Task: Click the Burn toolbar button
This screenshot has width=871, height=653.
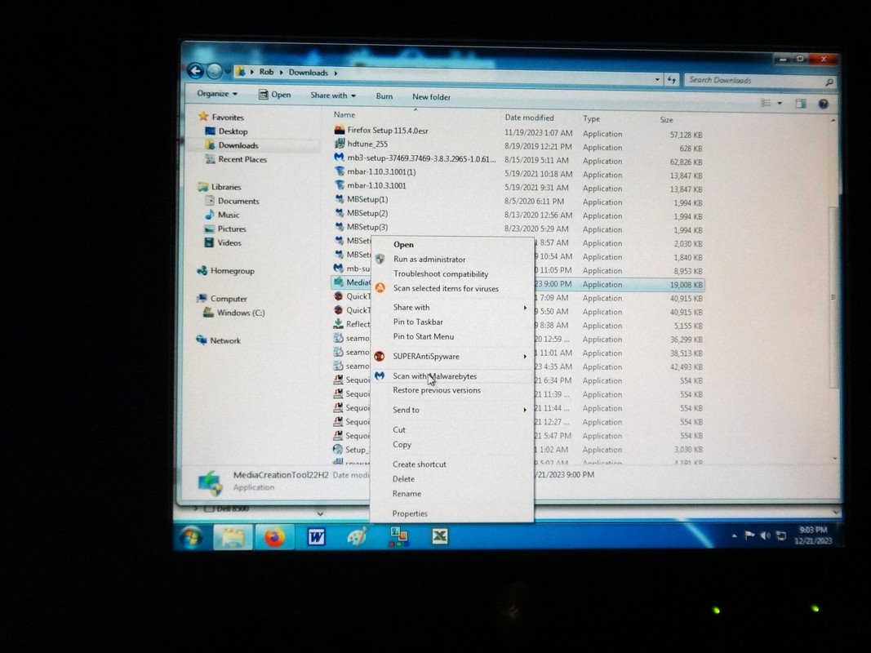Action: tap(384, 96)
